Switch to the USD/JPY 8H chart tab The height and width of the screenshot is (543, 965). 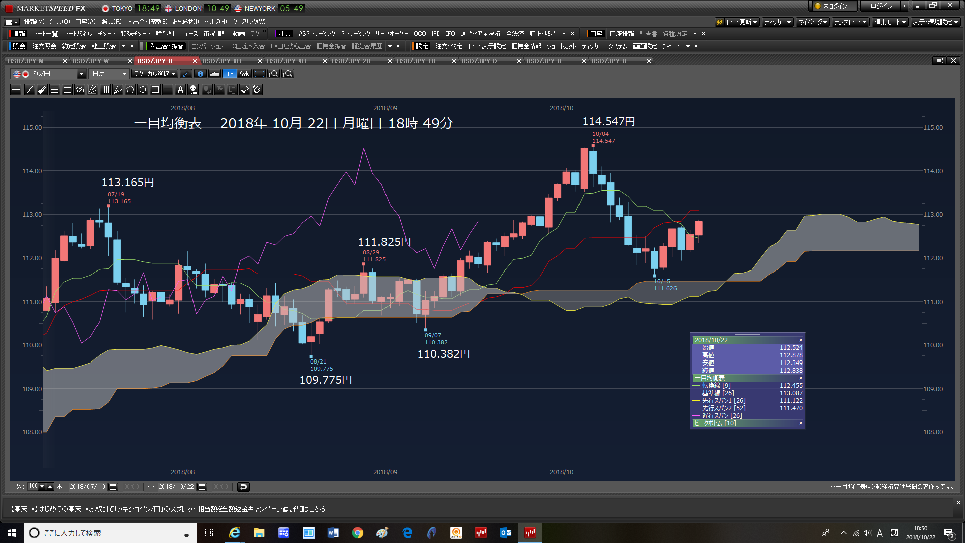click(x=222, y=61)
